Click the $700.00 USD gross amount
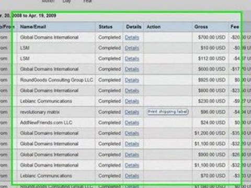 click(x=212, y=38)
